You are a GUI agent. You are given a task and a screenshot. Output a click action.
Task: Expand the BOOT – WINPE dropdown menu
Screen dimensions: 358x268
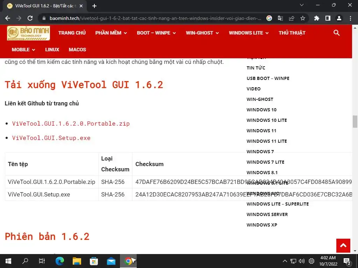click(x=156, y=33)
